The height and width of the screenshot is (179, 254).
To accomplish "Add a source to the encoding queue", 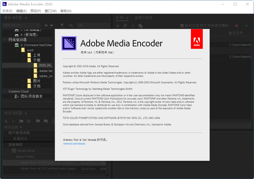I will coord(118,26).
